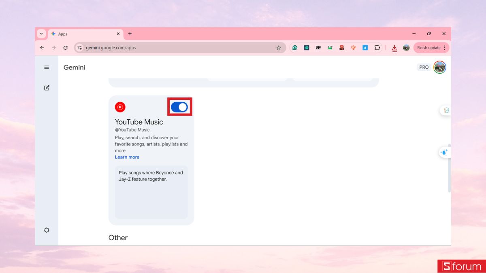Open the Chrome profile avatar
The width and height of the screenshot is (486, 273).
[406, 47]
